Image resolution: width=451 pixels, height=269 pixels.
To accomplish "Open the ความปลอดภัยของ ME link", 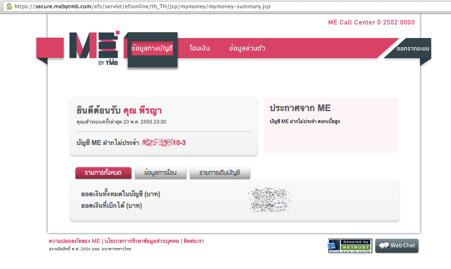I will (x=74, y=241).
